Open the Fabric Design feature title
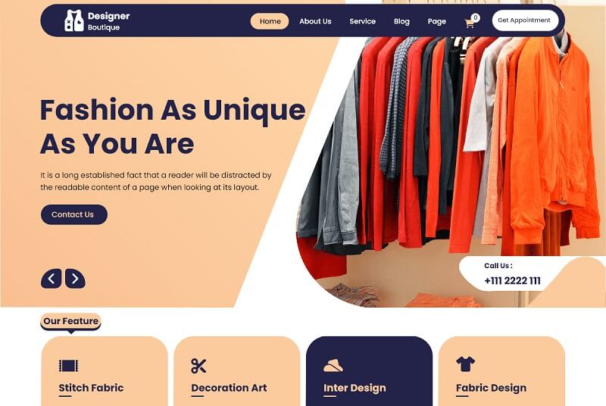The image size is (606, 406). pos(491,388)
